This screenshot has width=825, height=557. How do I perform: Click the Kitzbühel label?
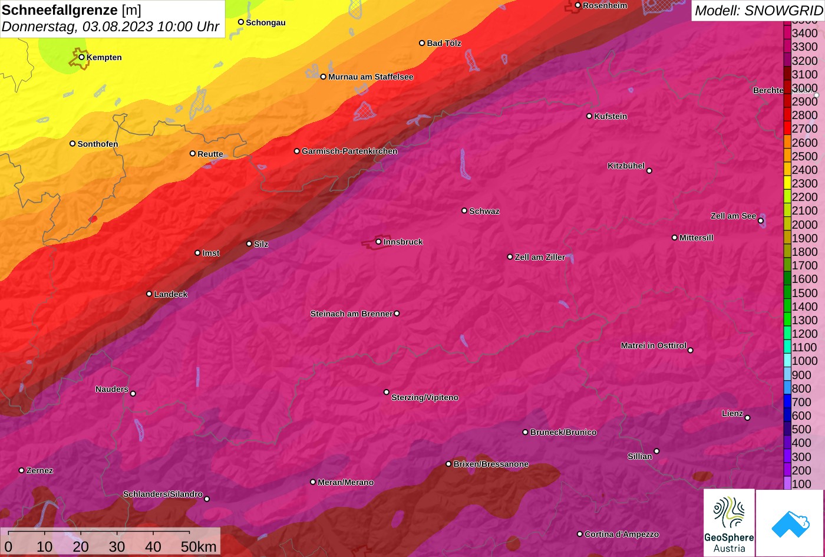pos(626,166)
